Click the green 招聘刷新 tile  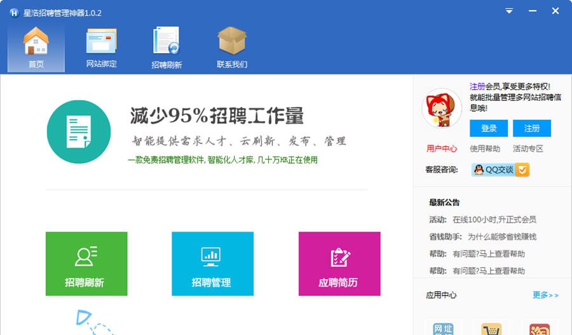(86, 264)
